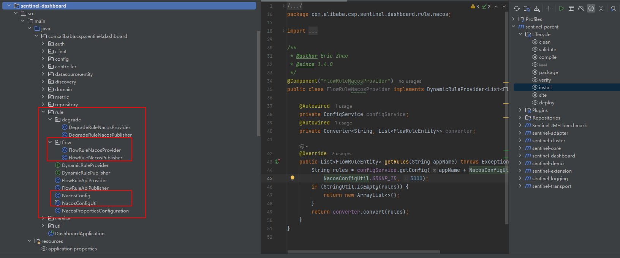This screenshot has width=620, height=258.
Task: Expand the Plugins node
Action: (520, 110)
